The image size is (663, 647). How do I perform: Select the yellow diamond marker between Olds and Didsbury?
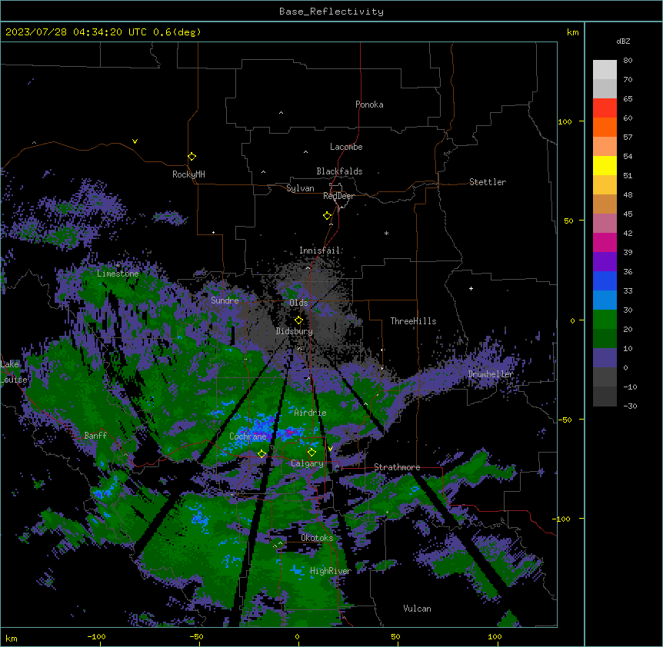(x=298, y=320)
